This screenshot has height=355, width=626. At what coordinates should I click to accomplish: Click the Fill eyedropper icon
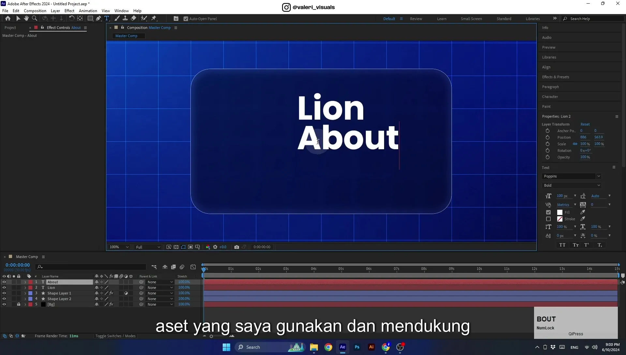583,212
